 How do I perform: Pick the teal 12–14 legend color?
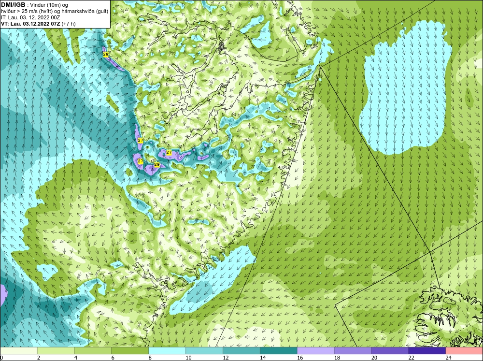241,351
